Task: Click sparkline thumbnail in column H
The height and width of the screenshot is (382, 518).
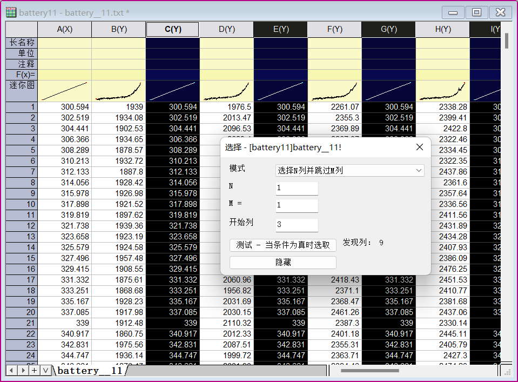Action: [x=442, y=91]
